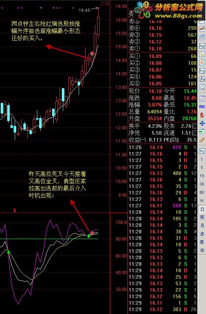Click the green arrow import icon
The height and width of the screenshot is (314, 206).
202,131
